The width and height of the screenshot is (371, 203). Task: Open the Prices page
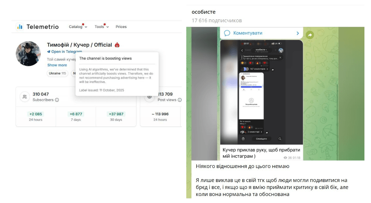(x=121, y=27)
